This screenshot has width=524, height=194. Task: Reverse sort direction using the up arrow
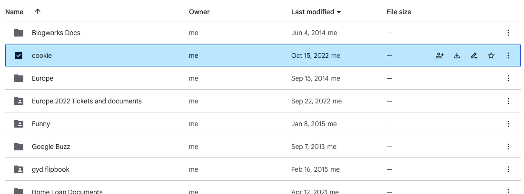click(38, 12)
